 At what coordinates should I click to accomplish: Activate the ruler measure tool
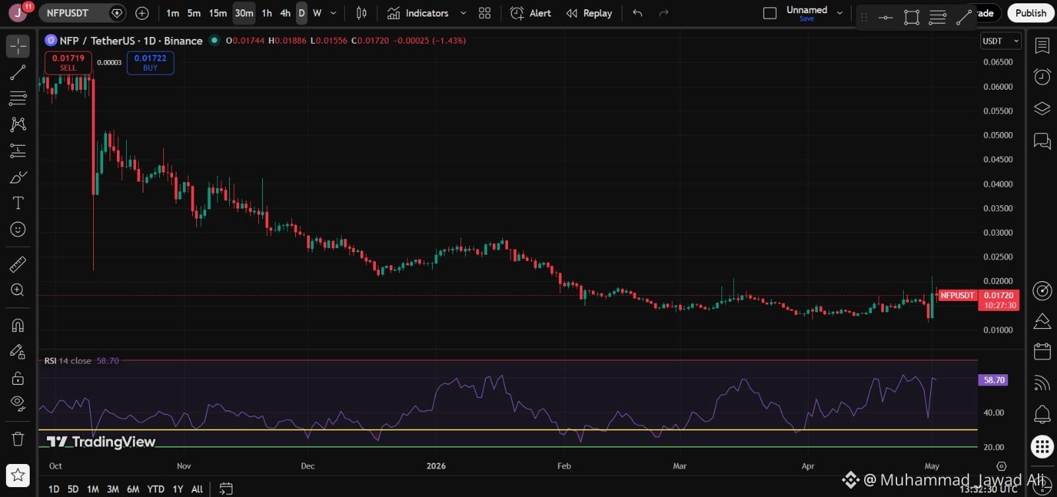[x=18, y=265]
